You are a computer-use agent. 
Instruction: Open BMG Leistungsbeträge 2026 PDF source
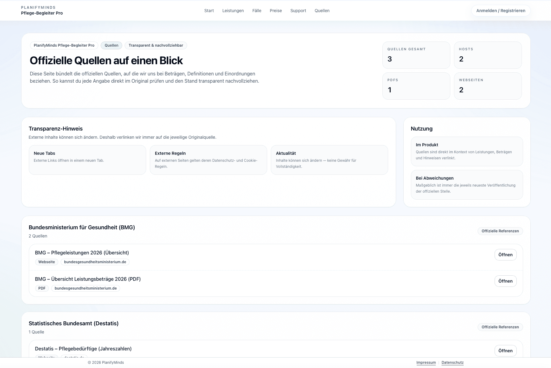[x=505, y=281]
